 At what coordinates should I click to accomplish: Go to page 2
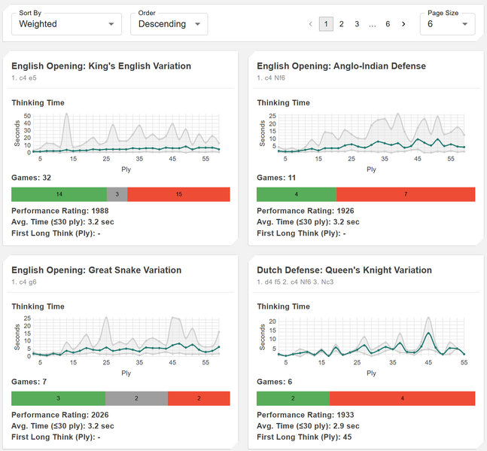point(341,24)
